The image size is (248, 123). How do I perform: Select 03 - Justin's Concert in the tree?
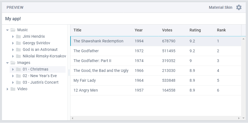pos(41,82)
